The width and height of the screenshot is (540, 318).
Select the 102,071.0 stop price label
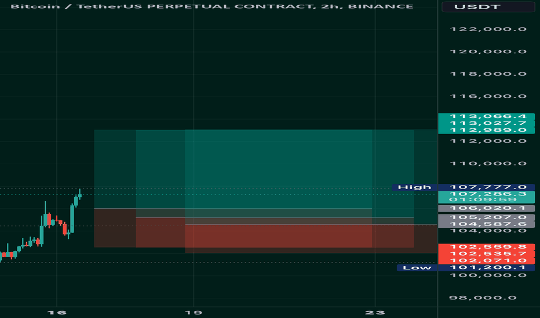click(x=486, y=261)
